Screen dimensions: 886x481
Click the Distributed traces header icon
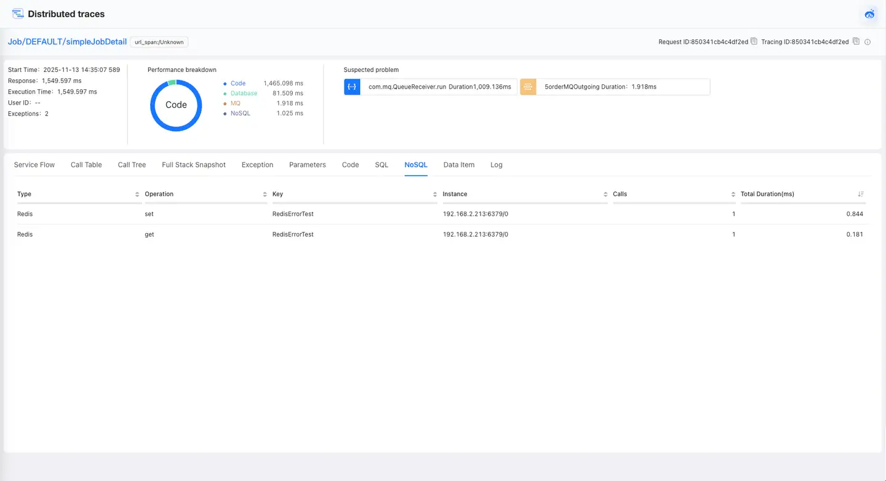pos(17,14)
